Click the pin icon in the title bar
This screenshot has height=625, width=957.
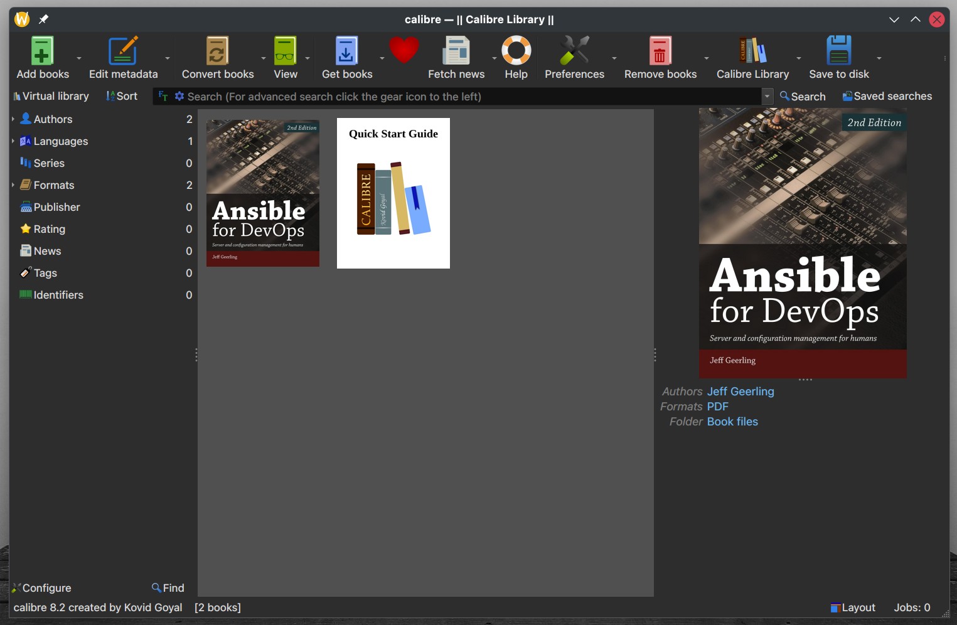[x=43, y=19]
